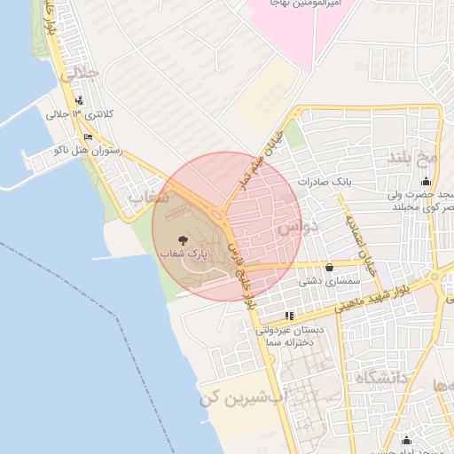Click the school icon above دبستان غیردولتی
The height and width of the screenshot is (454, 454).
290,316
